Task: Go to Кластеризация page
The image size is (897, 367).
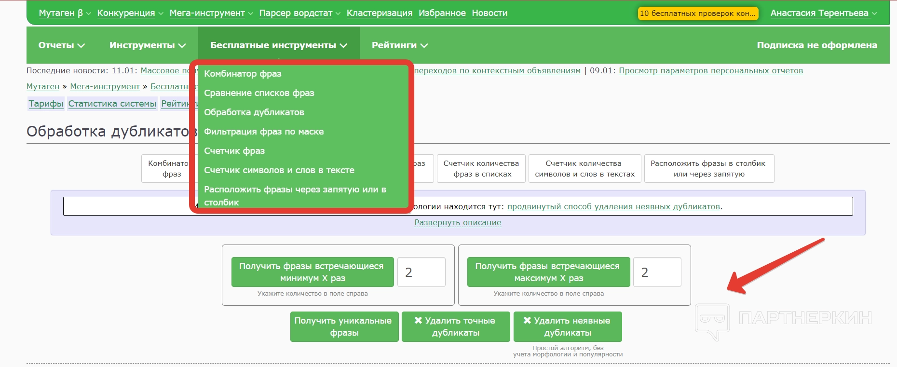Action: [x=380, y=13]
